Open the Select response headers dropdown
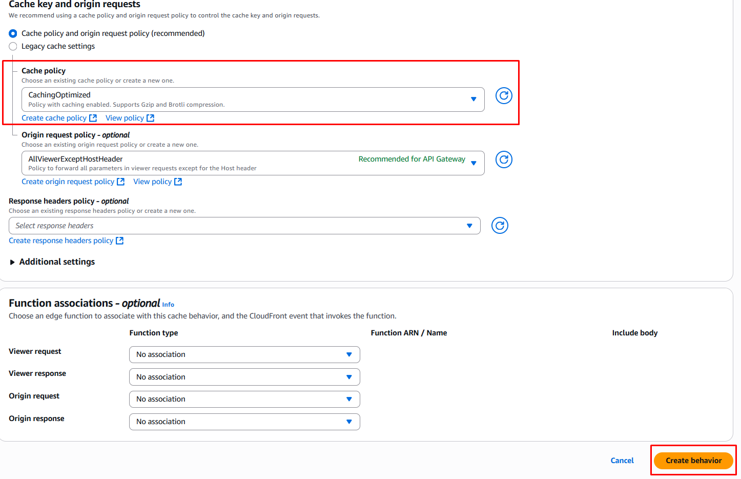 [244, 226]
